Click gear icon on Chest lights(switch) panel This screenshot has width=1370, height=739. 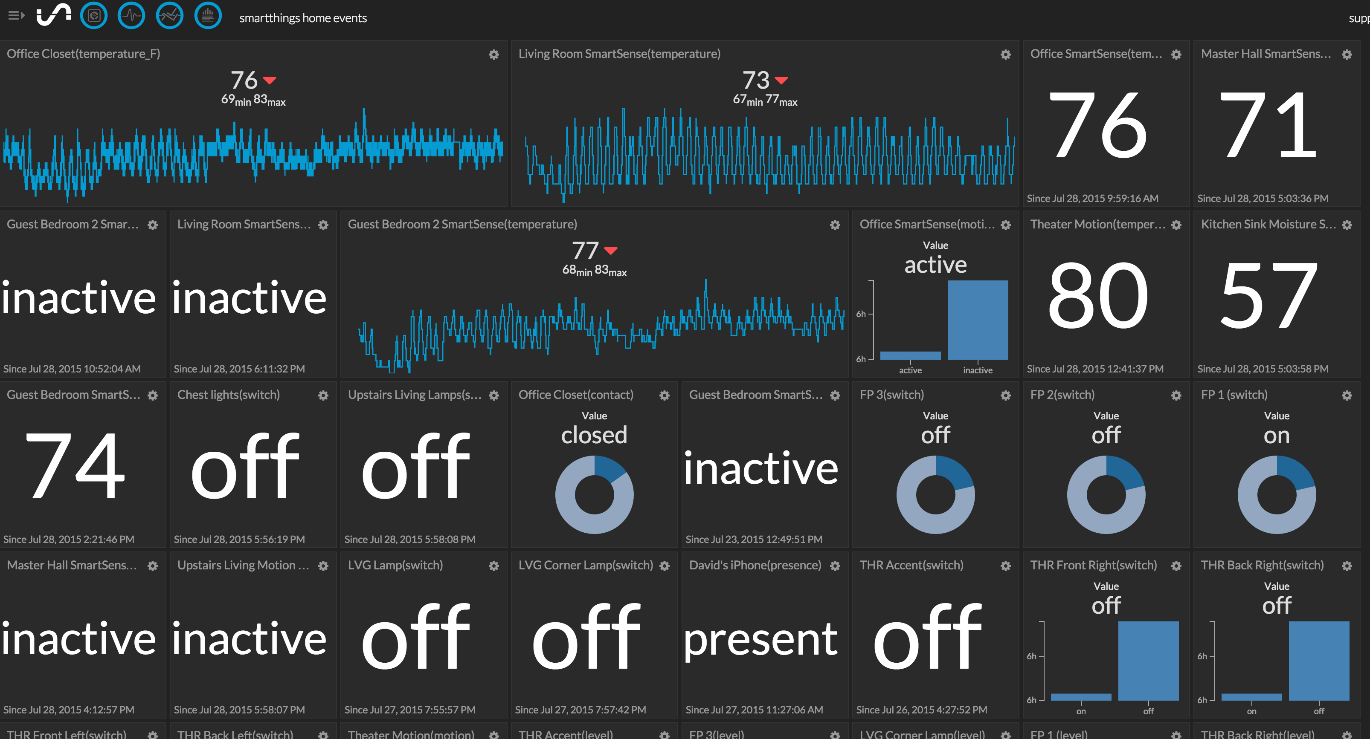coord(323,395)
